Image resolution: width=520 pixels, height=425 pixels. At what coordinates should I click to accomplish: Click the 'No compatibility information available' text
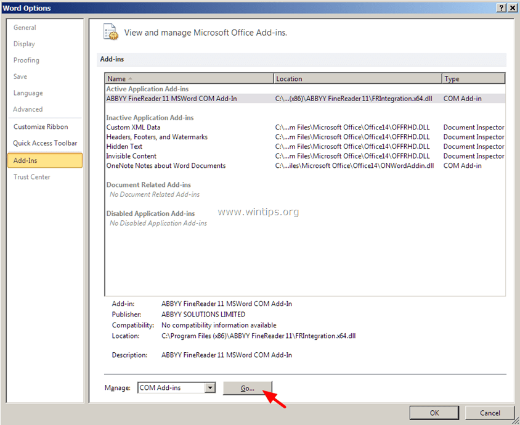[x=219, y=325]
